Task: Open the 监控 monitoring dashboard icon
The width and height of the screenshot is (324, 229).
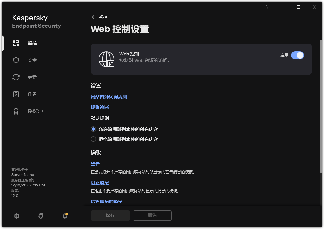Action: click(x=16, y=43)
